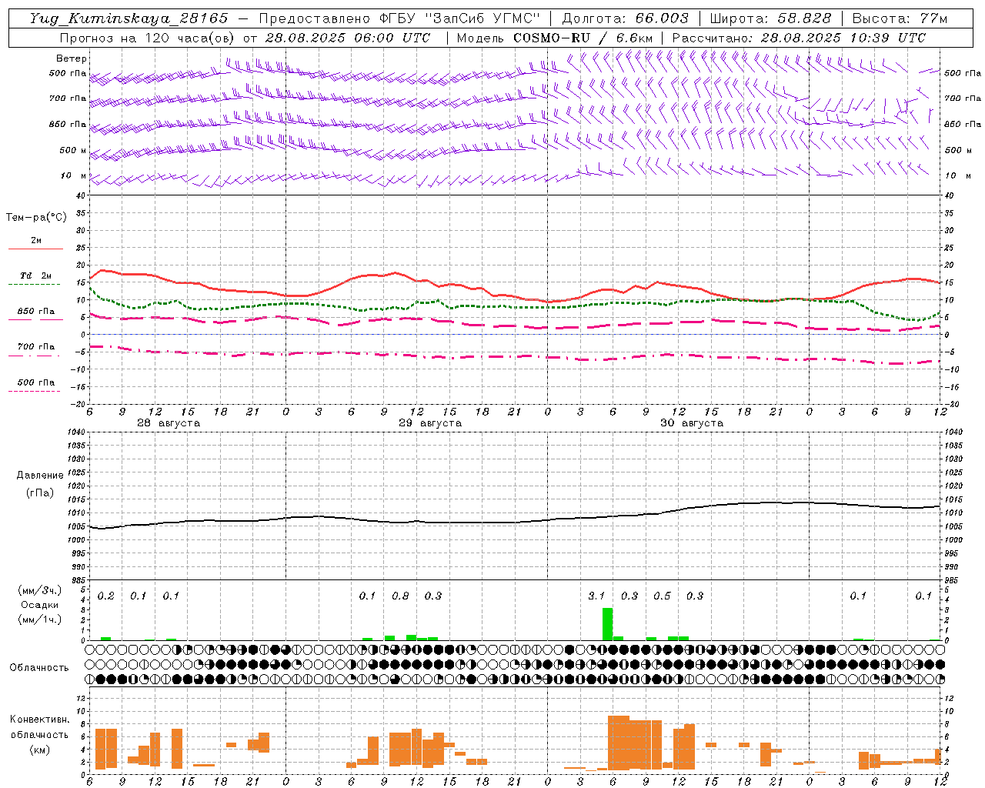985x788 pixels.
Task: Select the provider text ФГБУ "ЗапСиб УГМС"
Action: click(x=459, y=18)
